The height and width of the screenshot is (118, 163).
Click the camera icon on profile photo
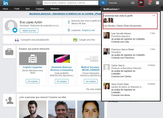click(x=14, y=30)
